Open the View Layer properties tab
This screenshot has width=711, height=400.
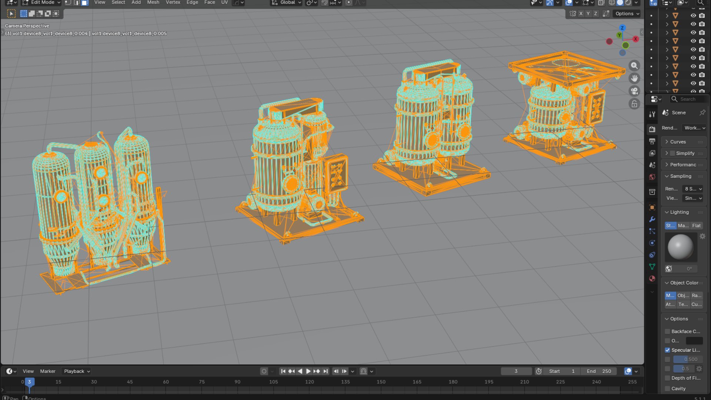coord(652,153)
